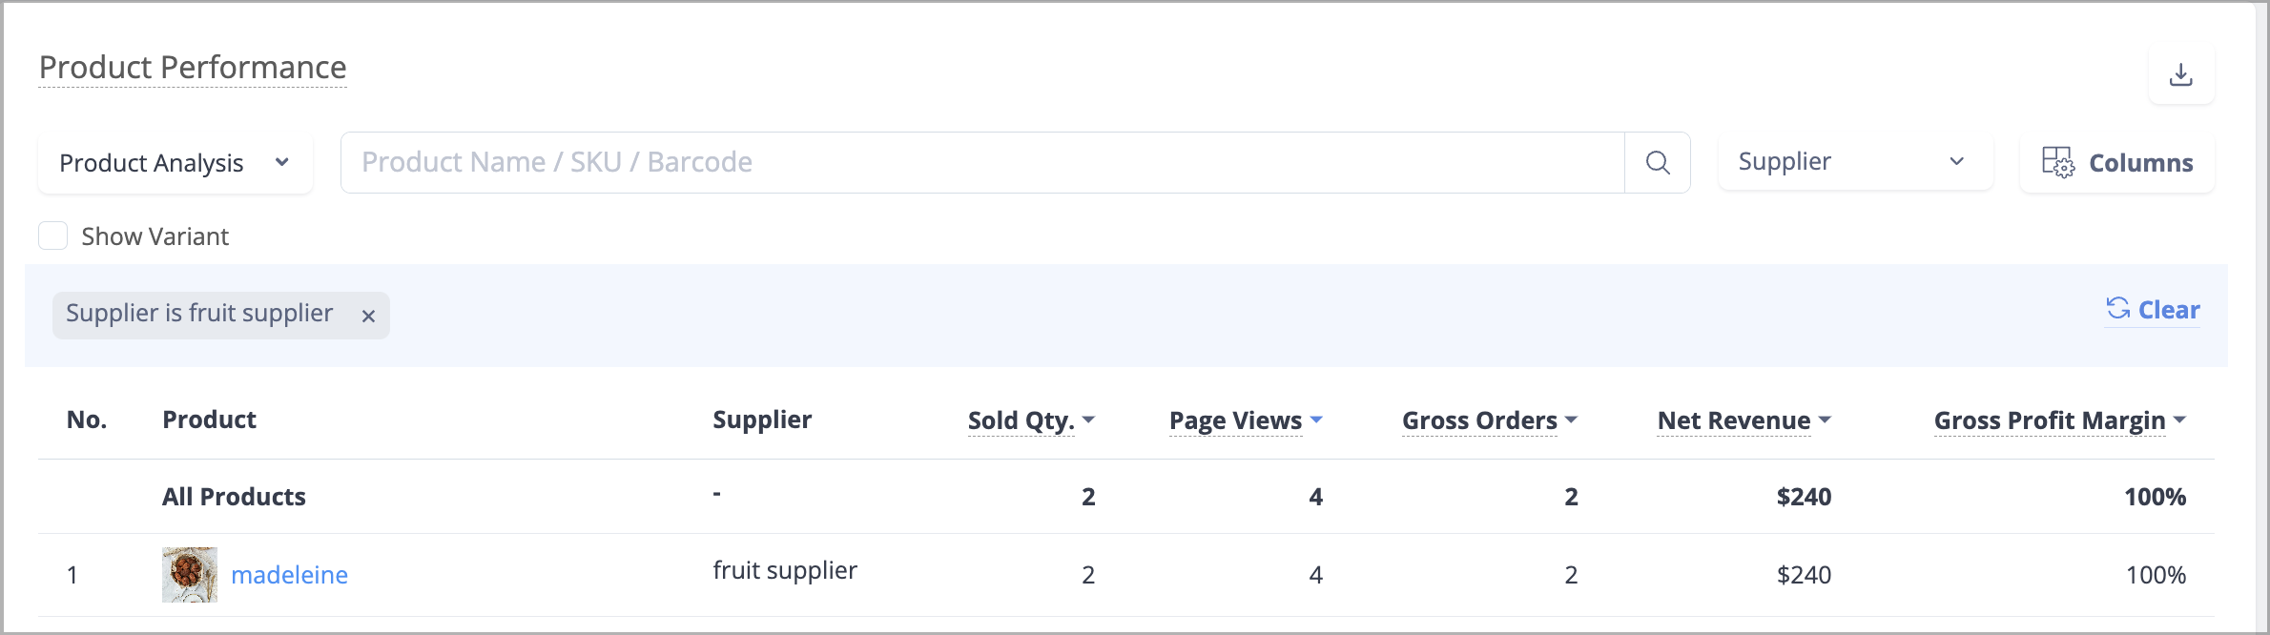Click the Clear filters link

click(2168, 310)
